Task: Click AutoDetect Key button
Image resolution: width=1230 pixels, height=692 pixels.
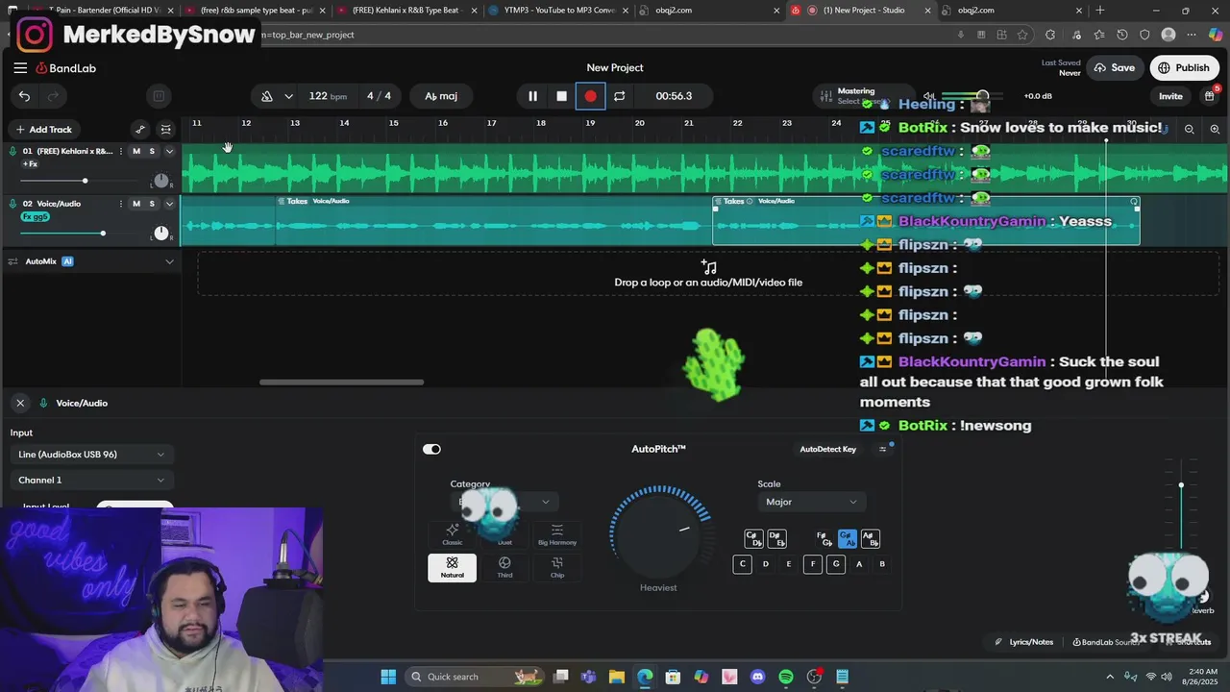Action: pyautogui.click(x=827, y=449)
